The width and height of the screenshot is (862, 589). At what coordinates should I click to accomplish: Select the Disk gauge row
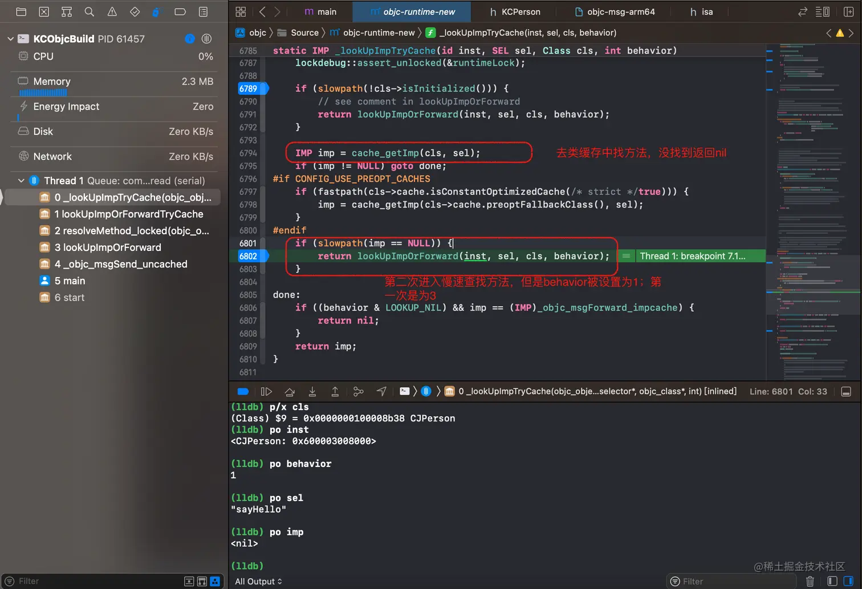point(114,132)
